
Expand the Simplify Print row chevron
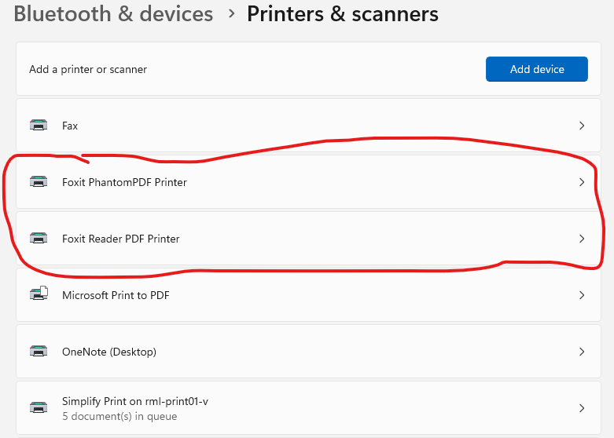(582, 408)
